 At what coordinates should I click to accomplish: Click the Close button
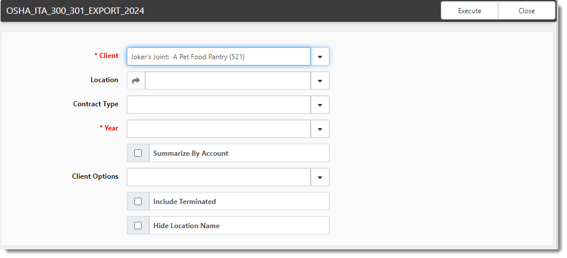tap(526, 11)
